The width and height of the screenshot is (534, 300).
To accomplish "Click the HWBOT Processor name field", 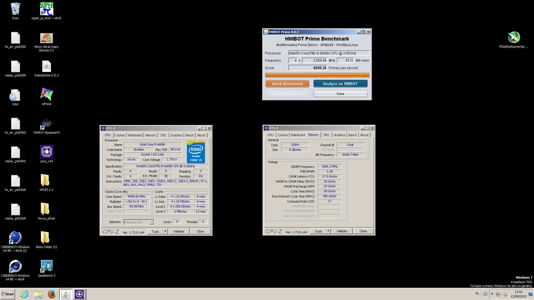I will tap(329, 53).
